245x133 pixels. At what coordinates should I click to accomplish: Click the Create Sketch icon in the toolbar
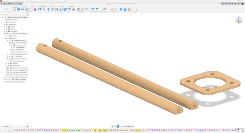(x=15, y=9)
